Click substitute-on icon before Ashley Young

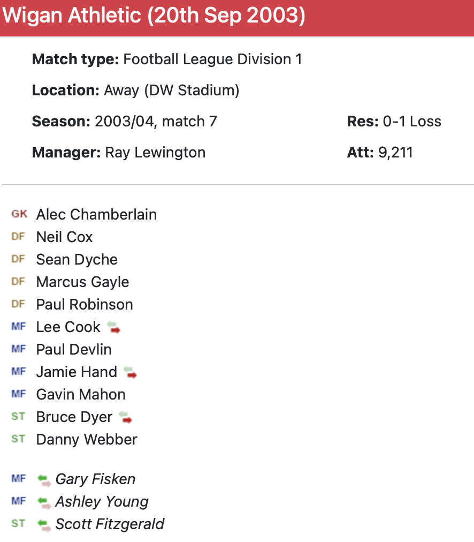coord(44,502)
